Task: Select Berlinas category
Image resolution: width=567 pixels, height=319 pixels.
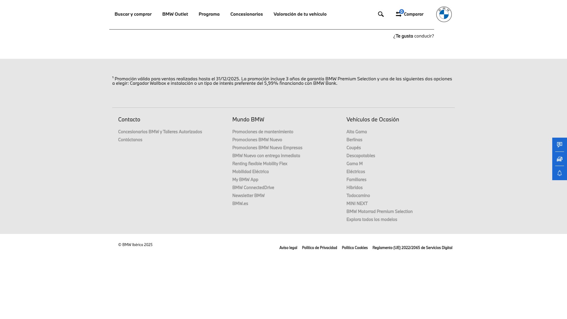Action: 354,140
